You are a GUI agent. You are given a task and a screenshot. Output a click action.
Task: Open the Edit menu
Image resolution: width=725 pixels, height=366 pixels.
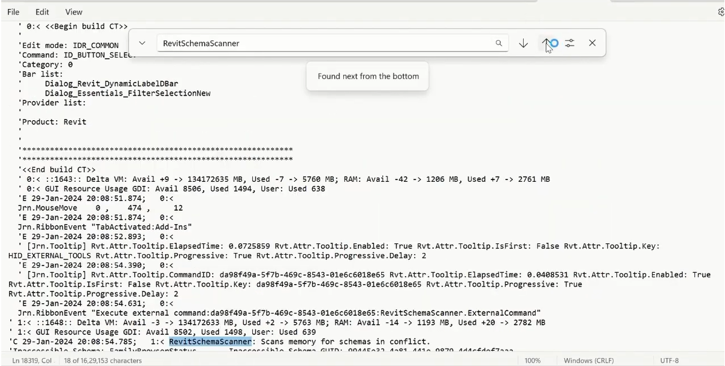(x=42, y=12)
